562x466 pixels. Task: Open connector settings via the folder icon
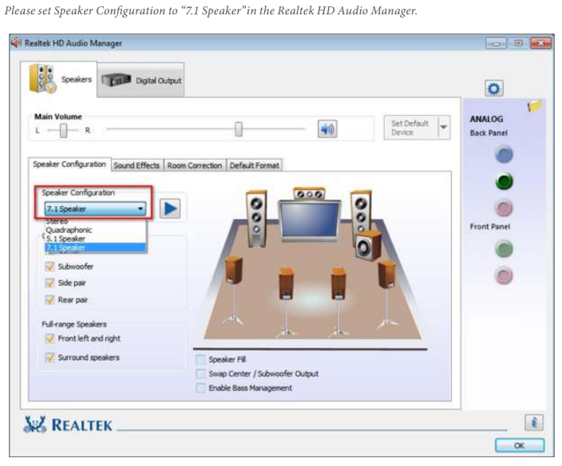[534, 105]
